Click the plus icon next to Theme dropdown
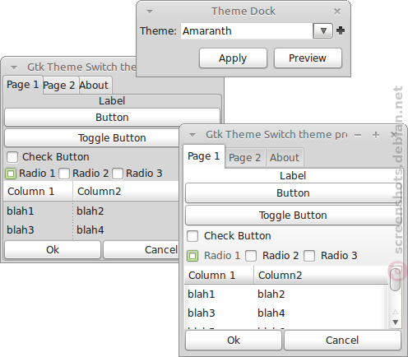Image resolution: width=408 pixels, height=357 pixels. tap(341, 30)
